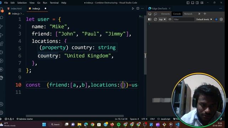This screenshot has height=128, width=228.
Task: Open the Edge tools icon in activity bar
Action: 1,78
